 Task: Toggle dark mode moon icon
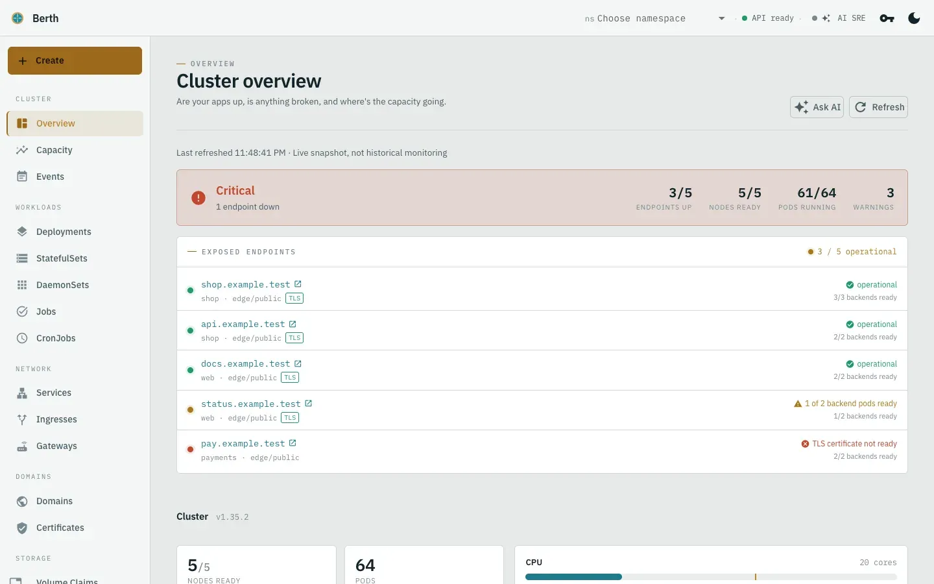pyautogui.click(x=914, y=18)
